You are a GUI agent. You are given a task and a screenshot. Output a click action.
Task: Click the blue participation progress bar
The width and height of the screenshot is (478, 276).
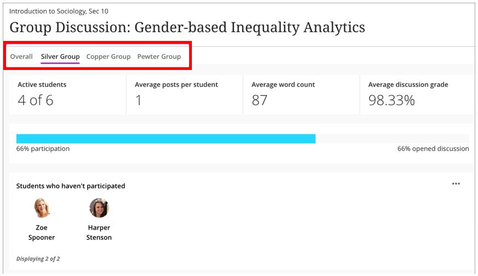tap(166, 139)
